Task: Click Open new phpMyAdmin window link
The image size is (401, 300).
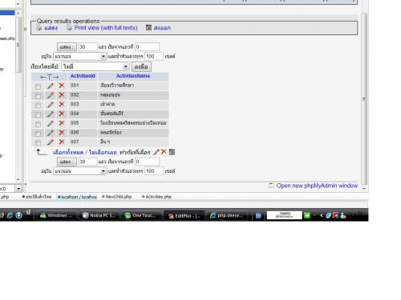Action: 317,186
